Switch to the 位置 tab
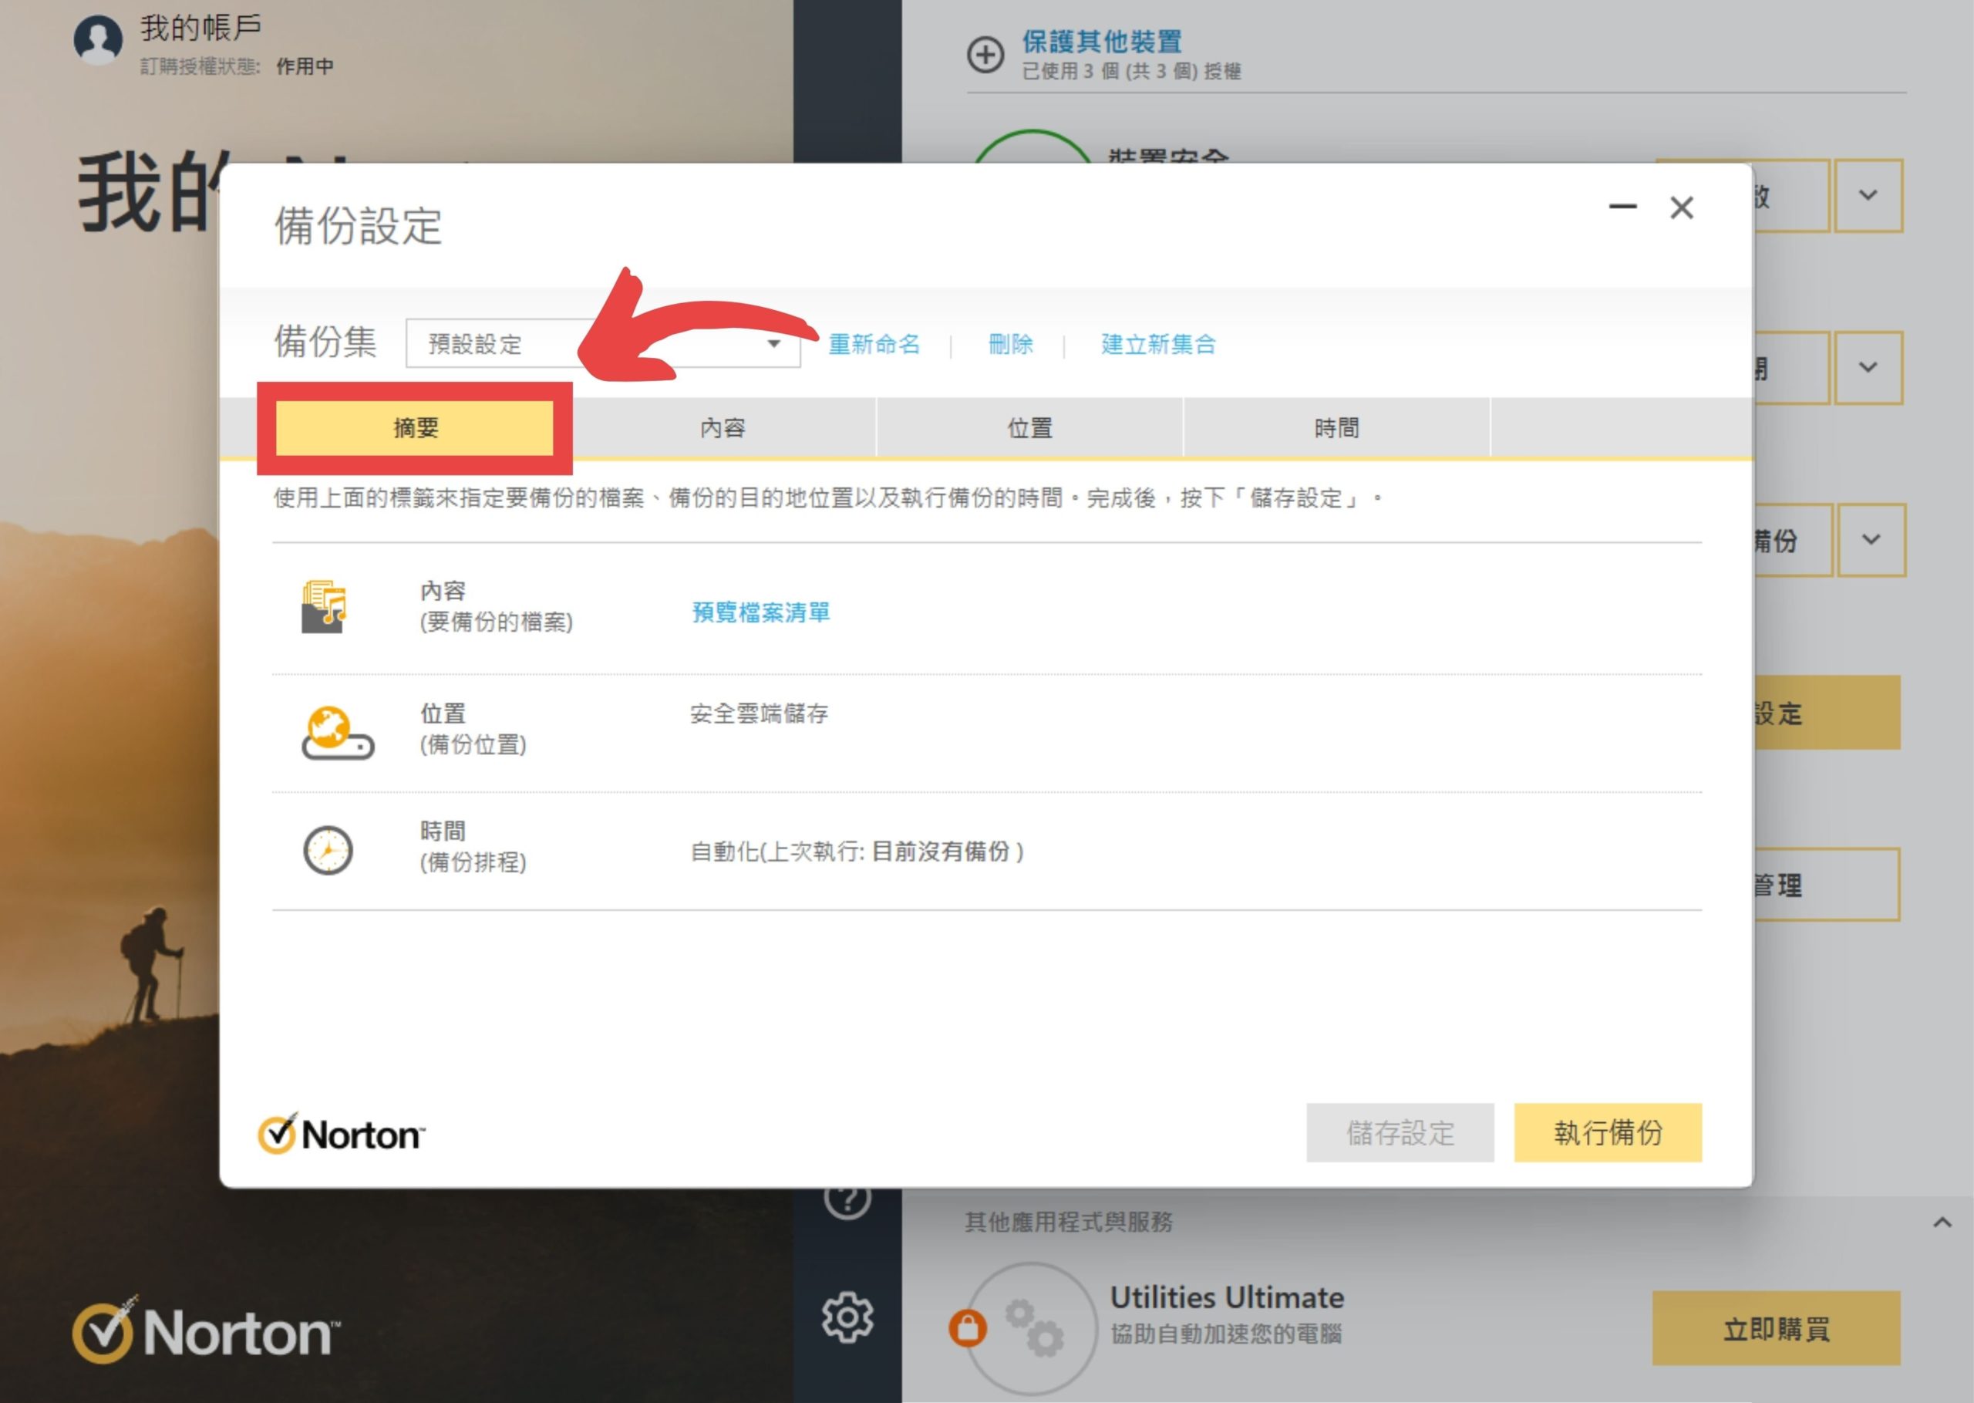The height and width of the screenshot is (1403, 1974). coord(1029,427)
